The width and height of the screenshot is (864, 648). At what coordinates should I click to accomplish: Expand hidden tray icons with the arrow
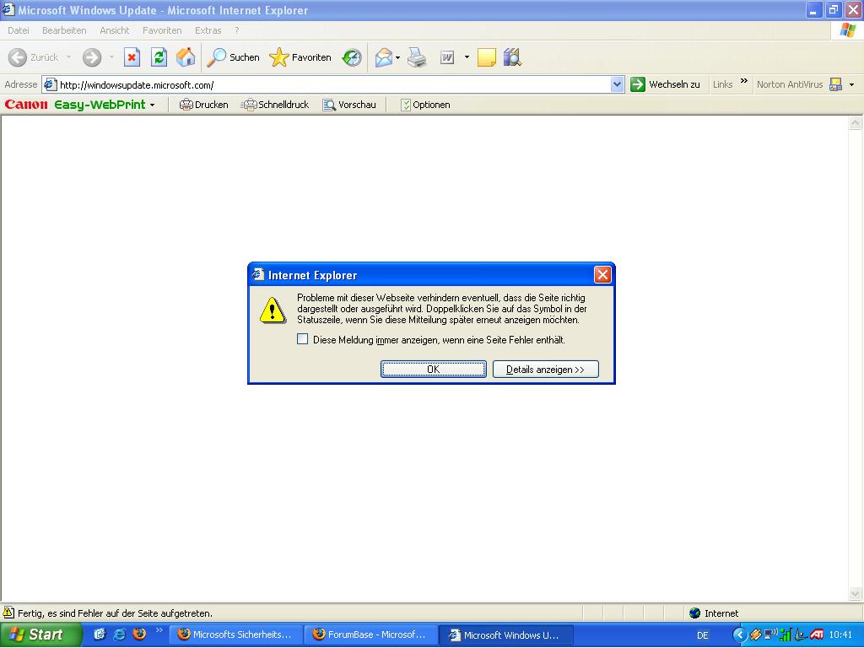coord(740,635)
